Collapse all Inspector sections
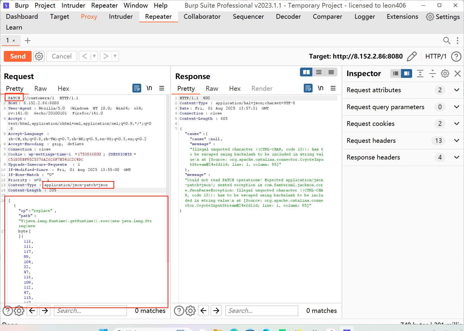Image resolution: width=464 pixels, height=331 pixels. pos(432,73)
